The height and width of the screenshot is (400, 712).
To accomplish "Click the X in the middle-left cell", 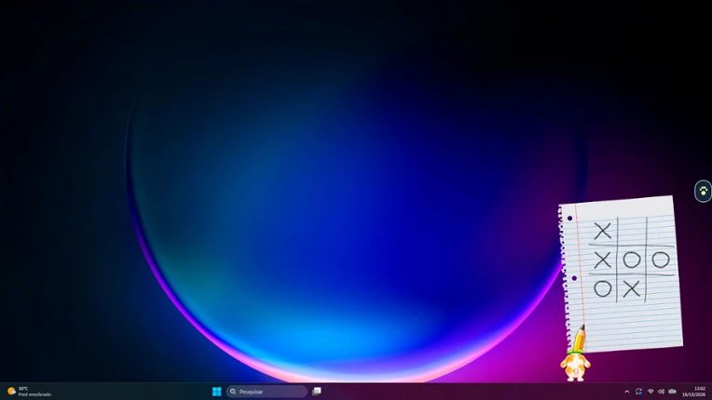I will click(x=603, y=260).
